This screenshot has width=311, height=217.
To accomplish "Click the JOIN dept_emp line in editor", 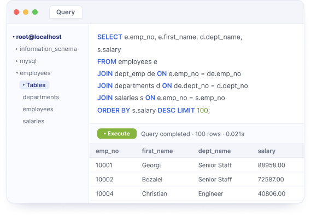I will [169, 74].
